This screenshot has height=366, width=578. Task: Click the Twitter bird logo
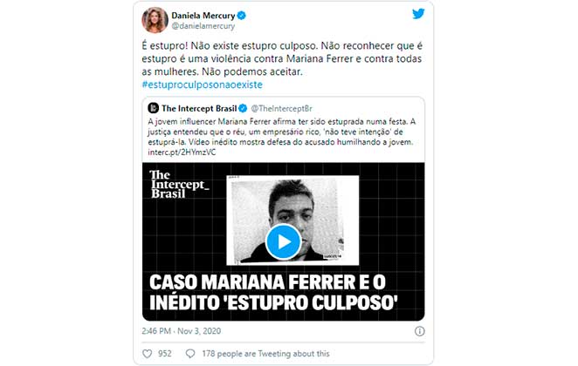click(x=418, y=14)
